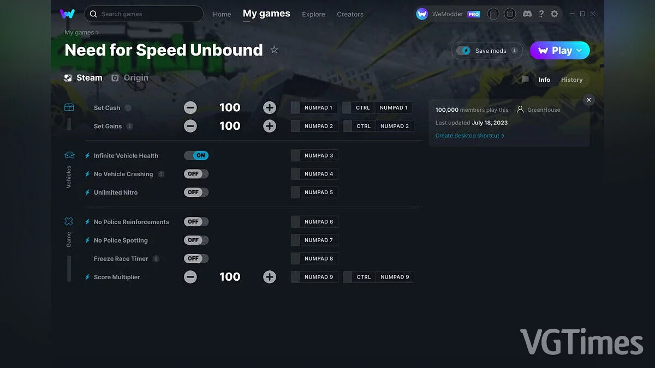Image resolution: width=655 pixels, height=368 pixels.
Task: Switch to the Origin tab
Action: (130, 77)
